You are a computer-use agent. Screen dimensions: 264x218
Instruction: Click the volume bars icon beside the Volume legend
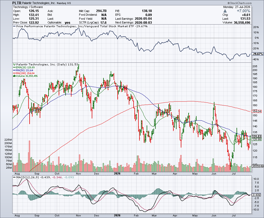14,76
